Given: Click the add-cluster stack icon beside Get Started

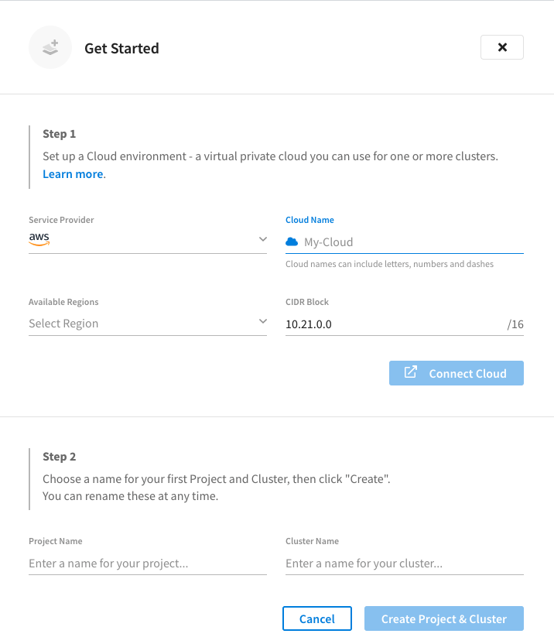Looking at the screenshot, I should tap(50, 47).
